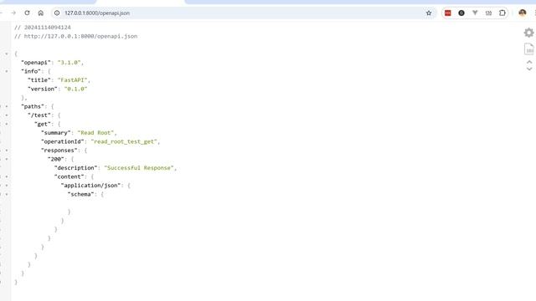The image size is (536, 301).
Task: Select the "FastAPI" value
Action: point(73,80)
